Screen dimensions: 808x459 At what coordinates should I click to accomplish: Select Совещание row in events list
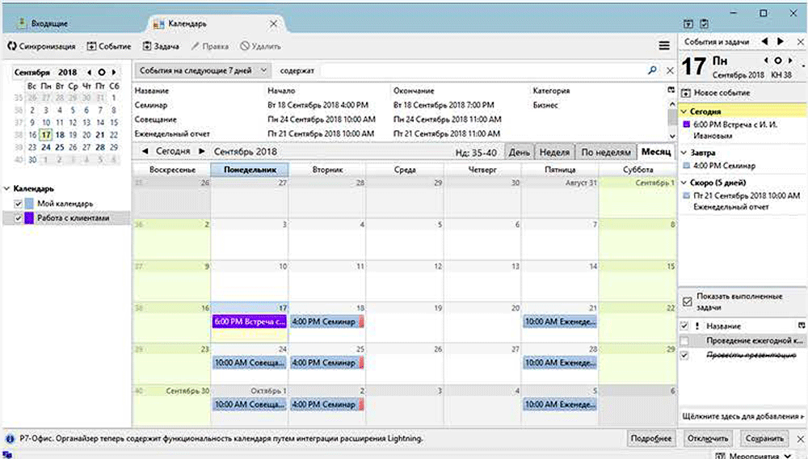pyautogui.click(x=400, y=120)
